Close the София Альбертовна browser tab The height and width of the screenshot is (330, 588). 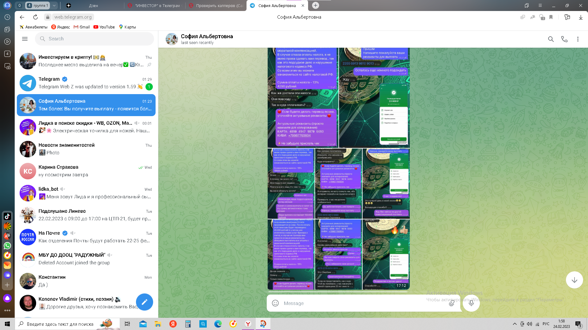click(x=303, y=5)
